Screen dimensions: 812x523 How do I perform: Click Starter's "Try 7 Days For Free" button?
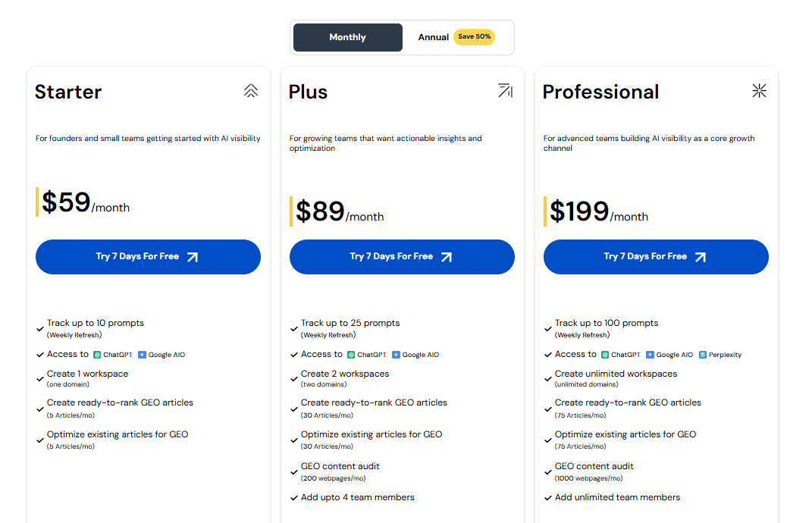click(148, 256)
